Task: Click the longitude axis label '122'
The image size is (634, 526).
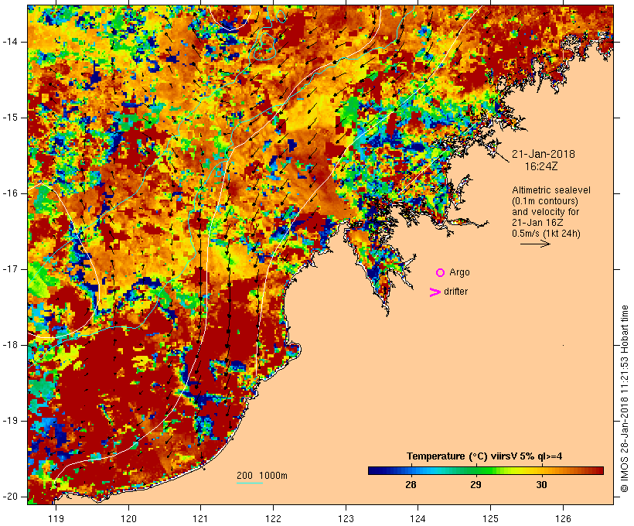Action: (x=274, y=518)
